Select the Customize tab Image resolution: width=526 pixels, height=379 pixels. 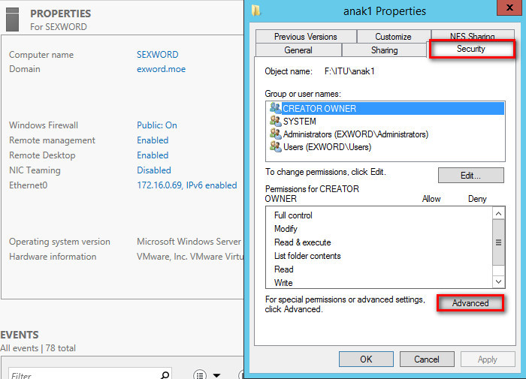tap(393, 37)
